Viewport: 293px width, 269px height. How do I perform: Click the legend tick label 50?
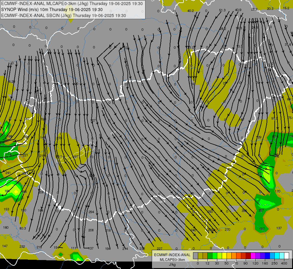click(x=227, y=263)
